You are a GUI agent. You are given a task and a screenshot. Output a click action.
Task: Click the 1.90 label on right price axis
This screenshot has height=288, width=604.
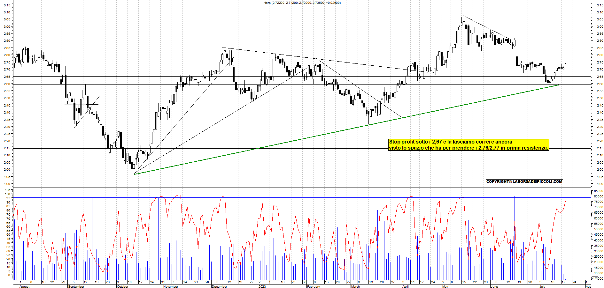pyautogui.click(x=600, y=184)
